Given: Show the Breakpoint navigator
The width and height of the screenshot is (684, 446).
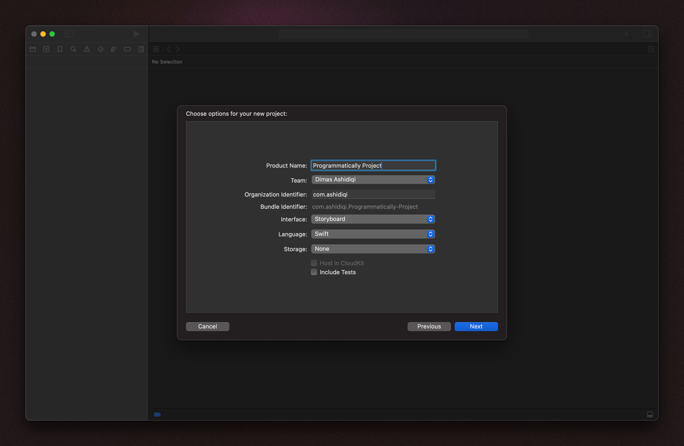Looking at the screenshot, I should click(x=127, y=49).
